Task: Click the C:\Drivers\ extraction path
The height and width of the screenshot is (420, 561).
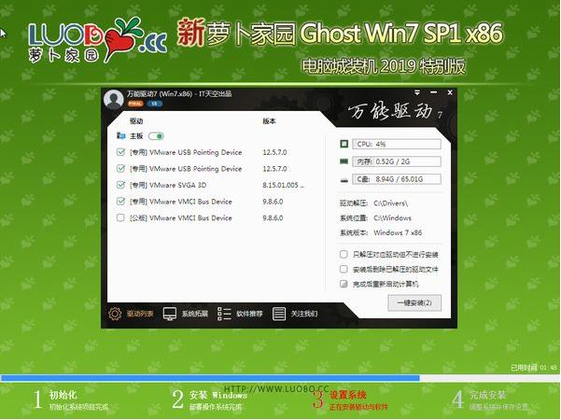Action: point(391,203)
